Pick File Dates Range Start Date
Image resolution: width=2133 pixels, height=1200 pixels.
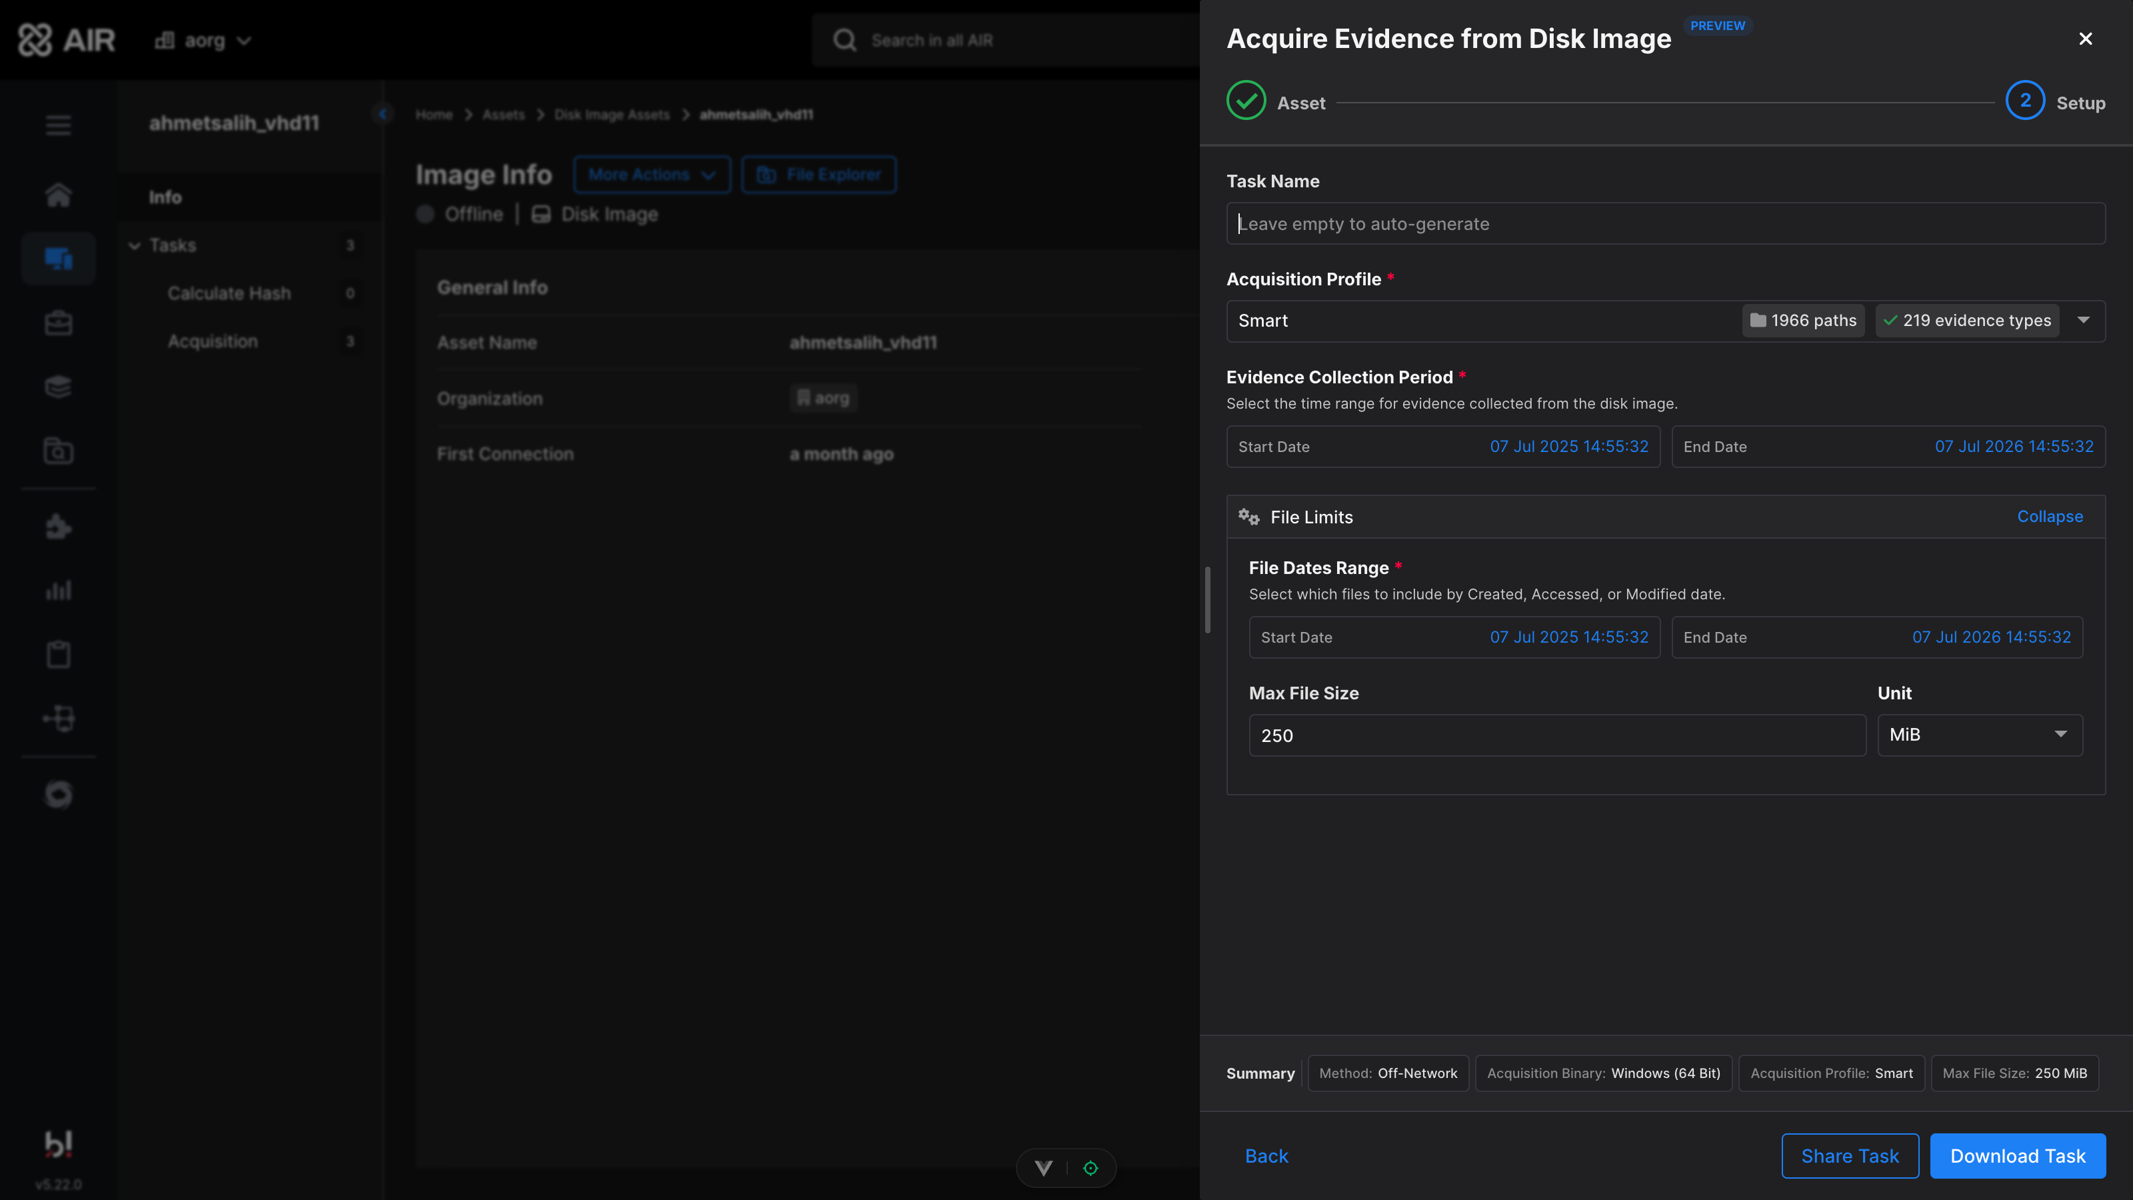[x=1455, y=637]
